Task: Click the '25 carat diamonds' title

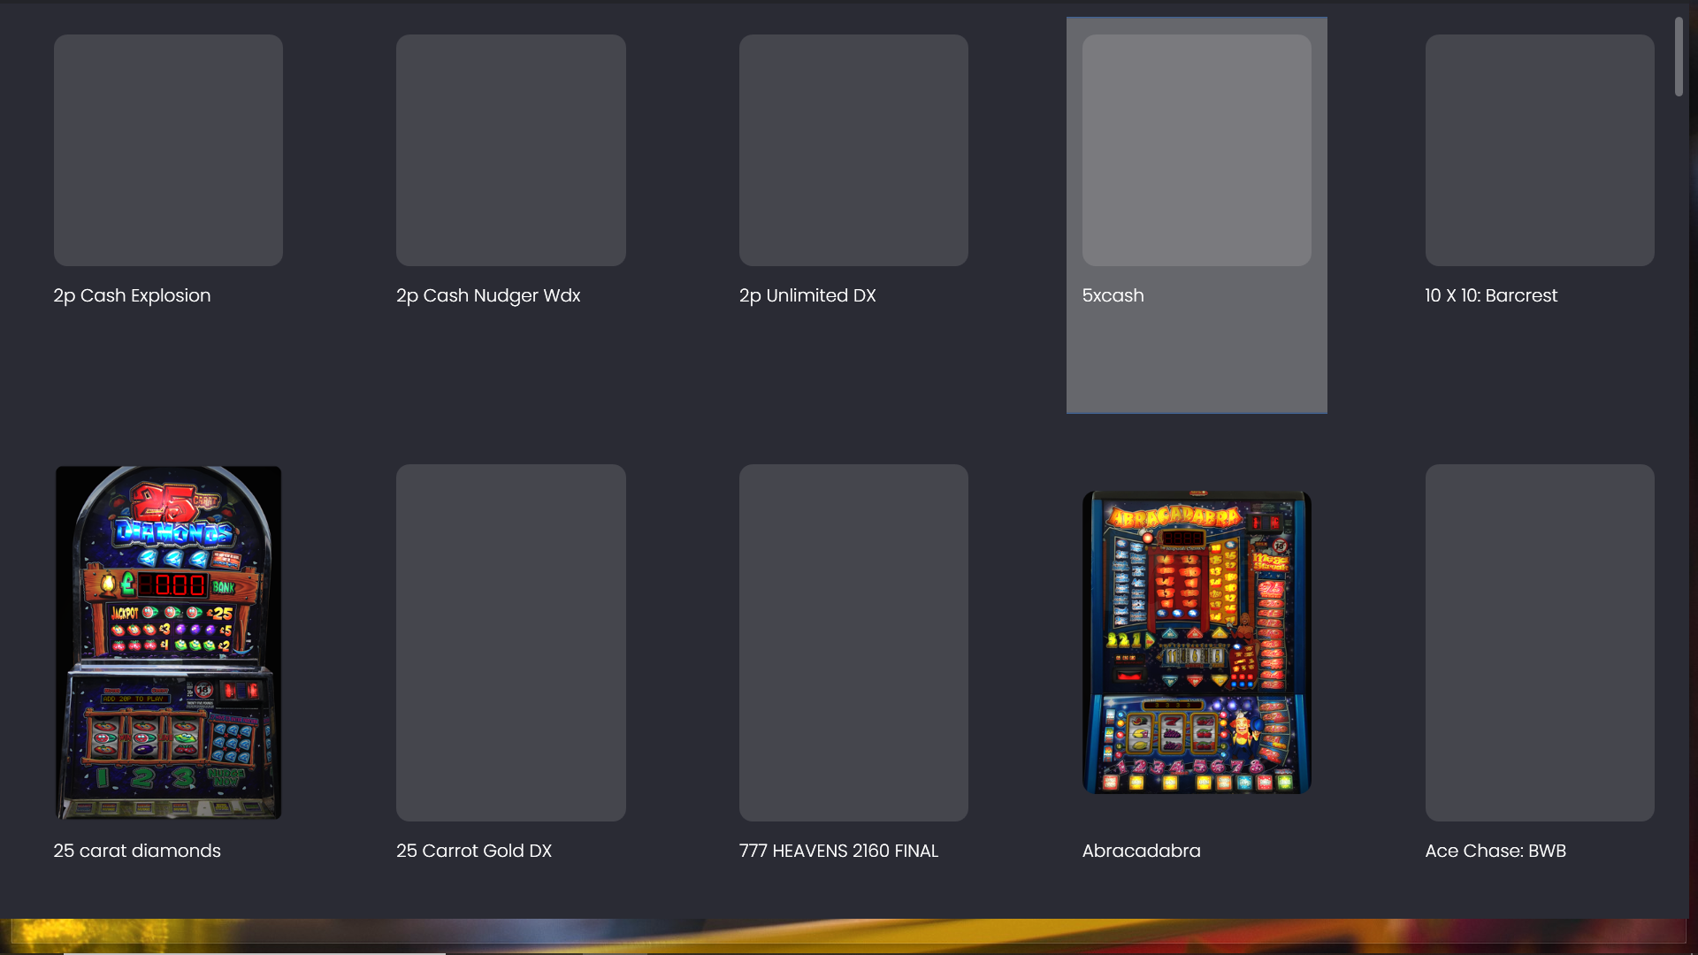Action: pos(137,851)
